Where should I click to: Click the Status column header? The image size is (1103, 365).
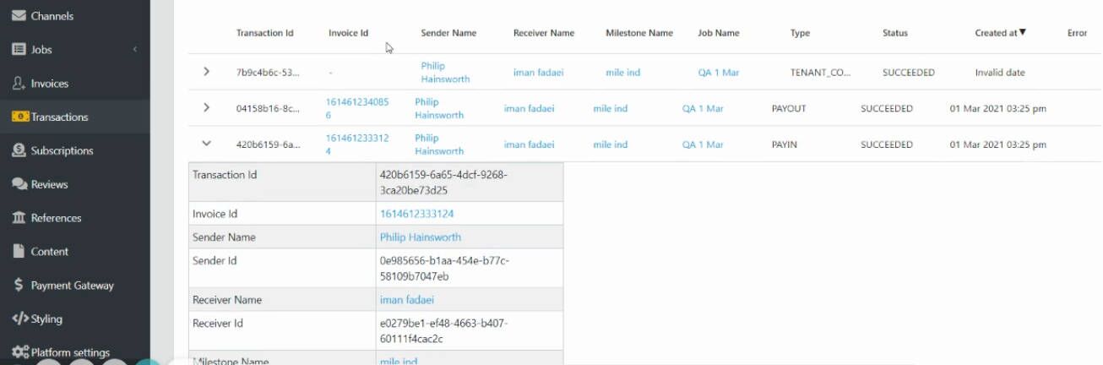(895, 33)
